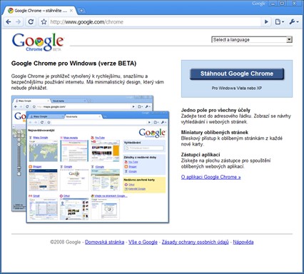Open the O aplikaci Google Chrome link
Screen dimensions: 304x274
(x=211, y=177)
